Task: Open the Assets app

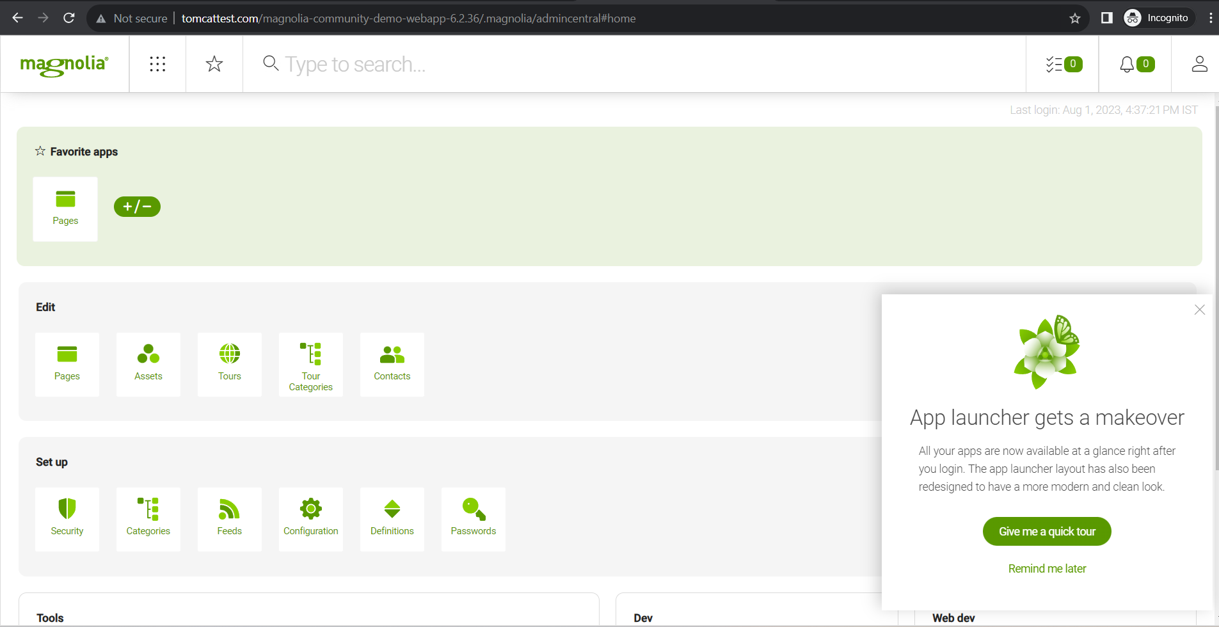Action: tap(148, 364)
